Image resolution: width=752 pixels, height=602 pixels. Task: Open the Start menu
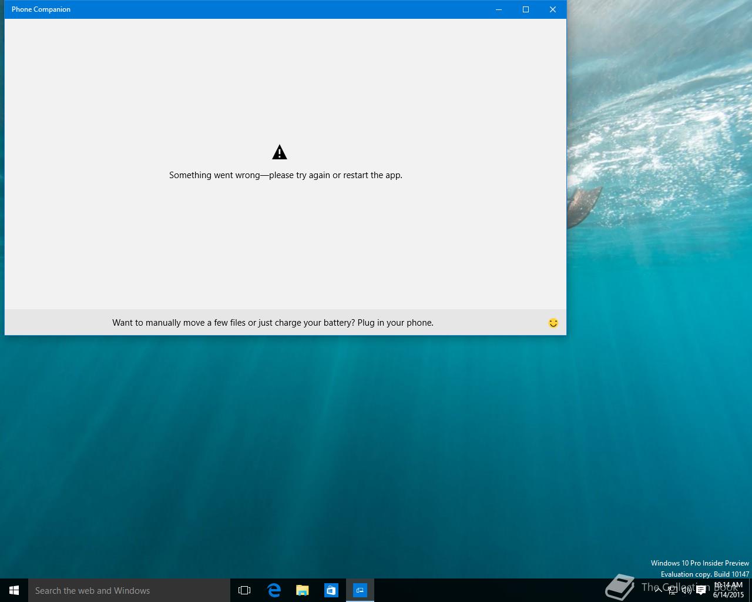(x=14, y=590)
